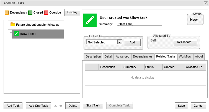Click the Add button in Linked to
This screenshot has height=112, width=209.
(132, 43)
